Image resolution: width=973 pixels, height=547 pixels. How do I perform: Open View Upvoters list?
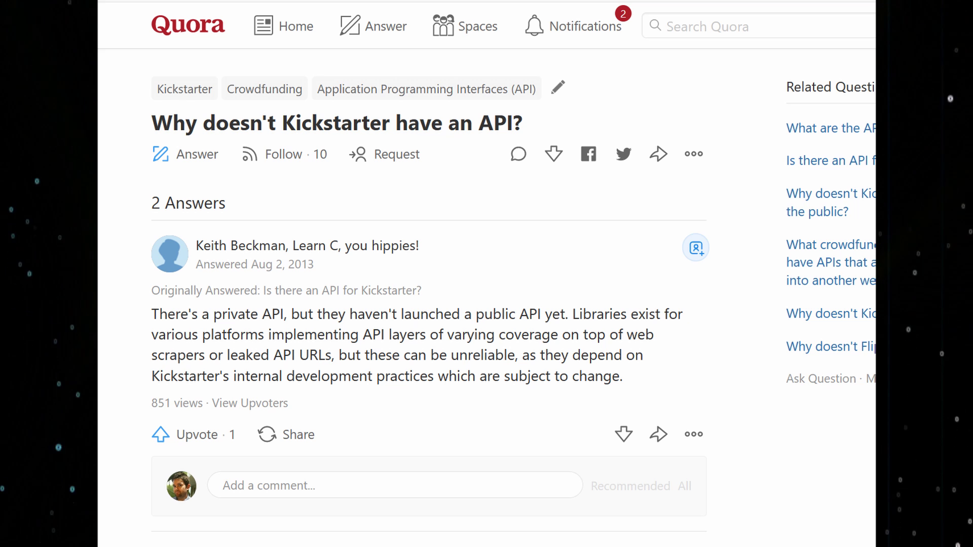(x=250, y=403)
